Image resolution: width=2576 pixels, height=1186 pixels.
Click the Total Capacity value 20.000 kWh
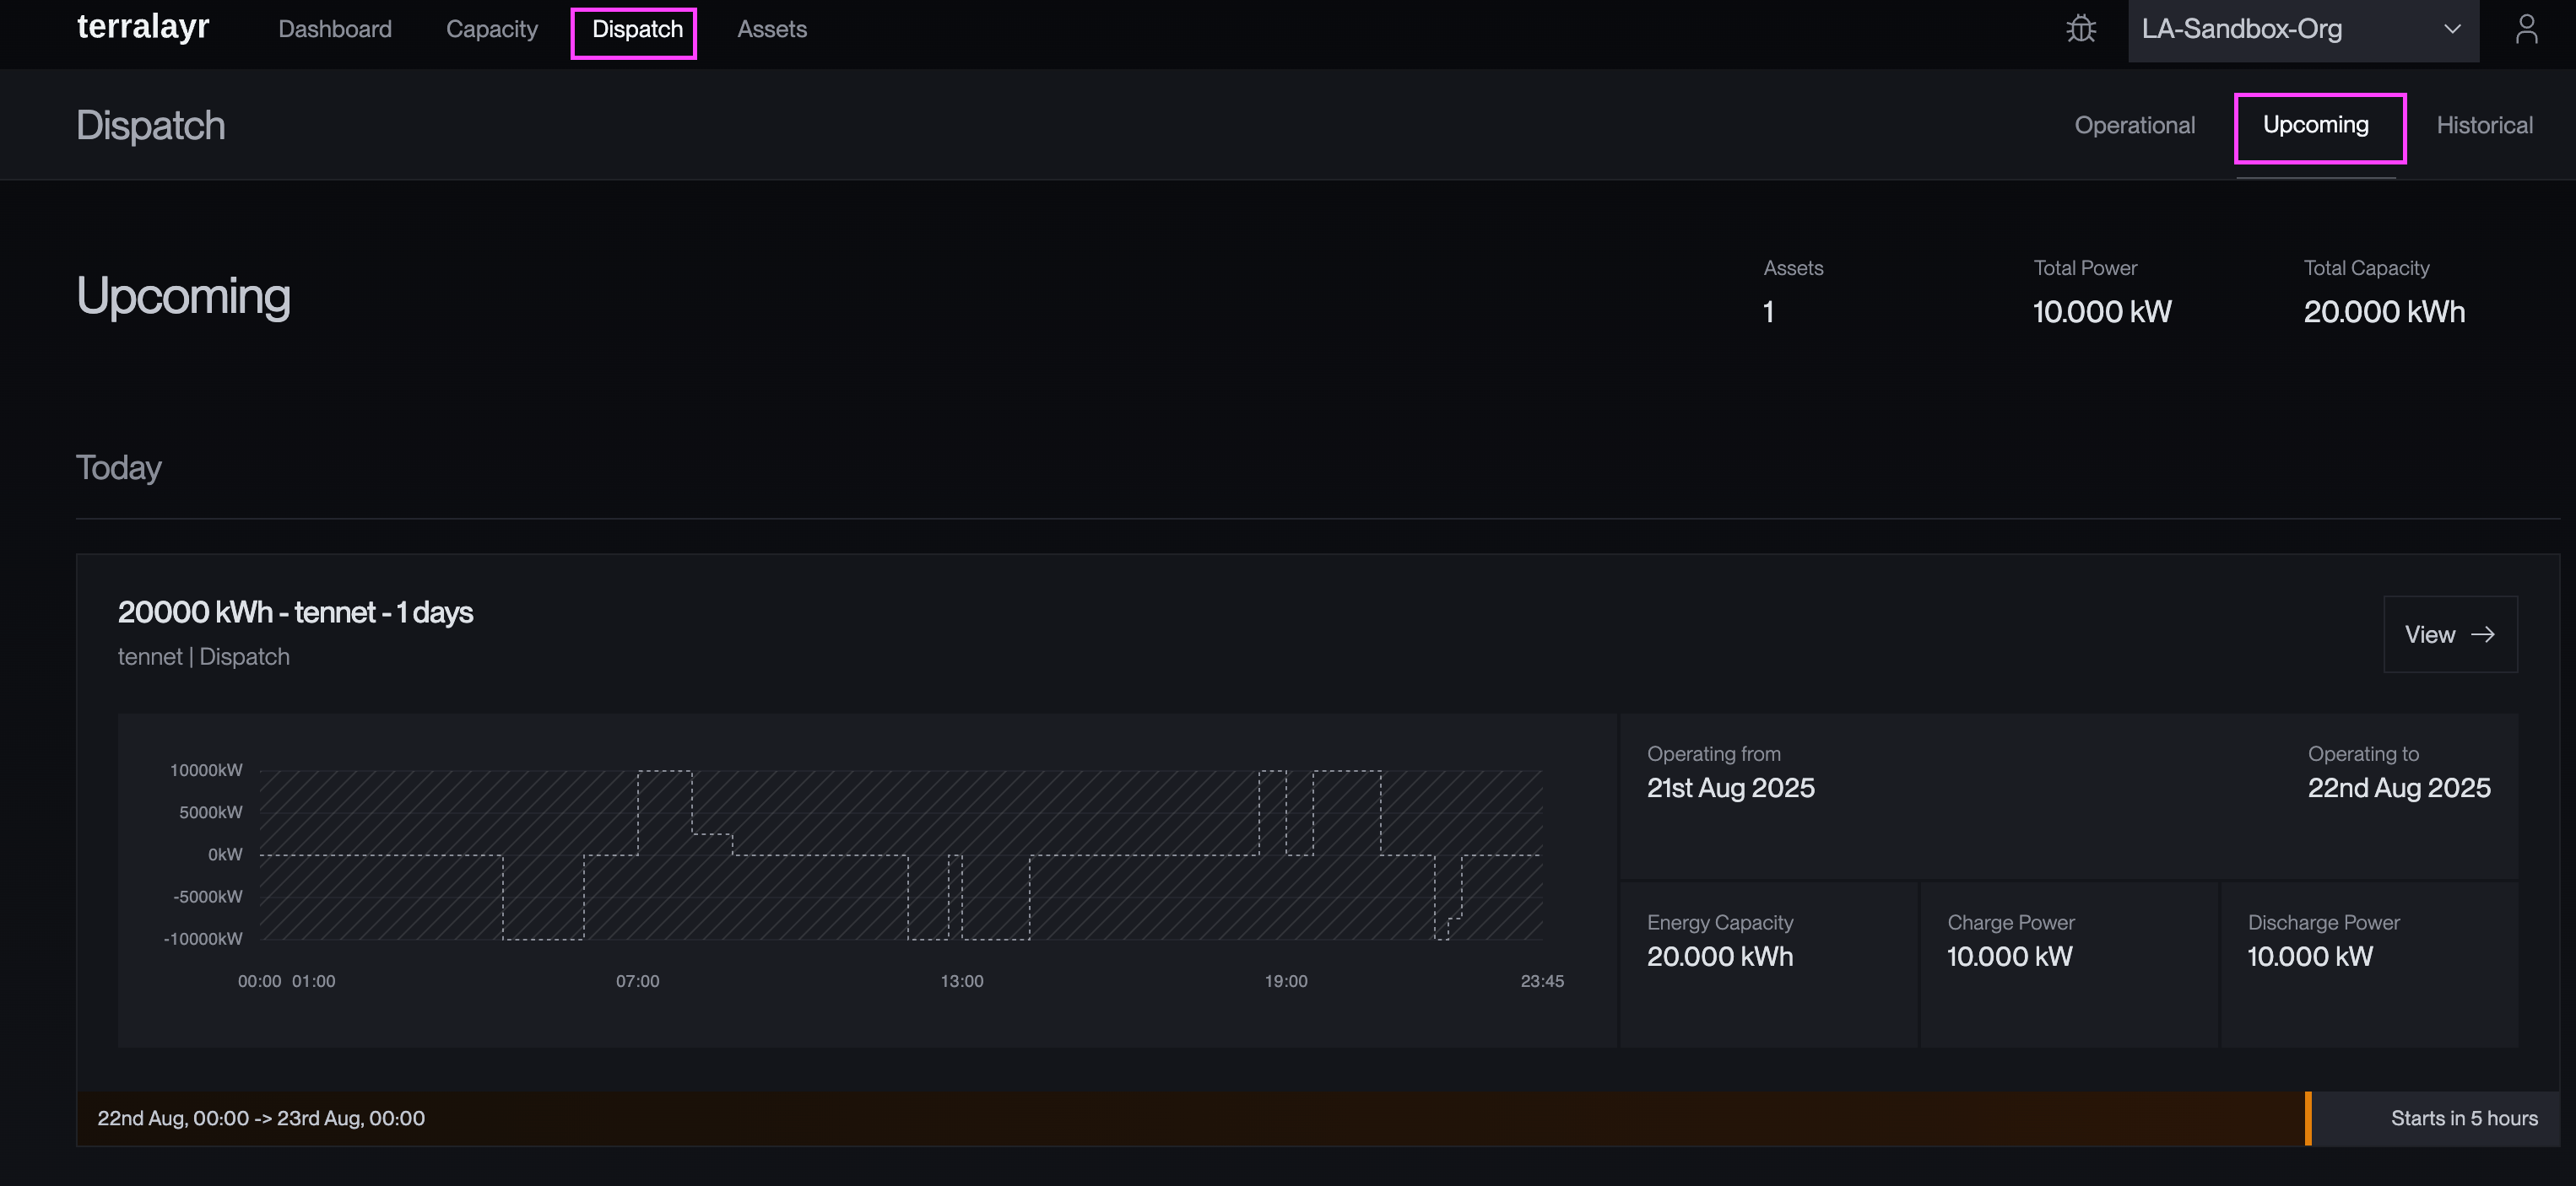coord(2384,312)
